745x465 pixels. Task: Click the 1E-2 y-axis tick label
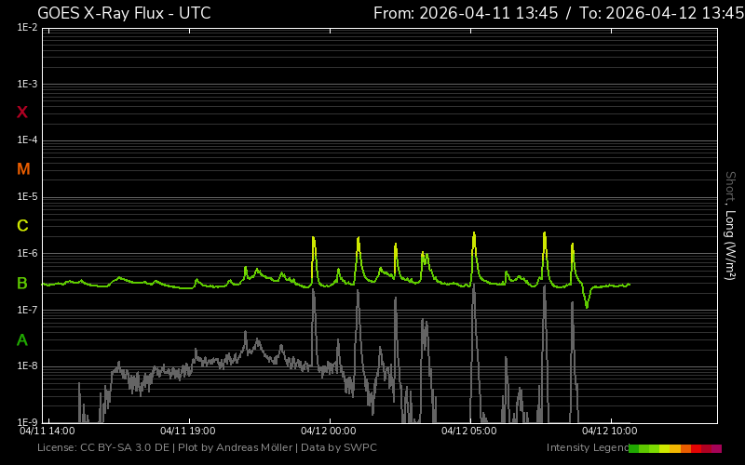point(27,28)
